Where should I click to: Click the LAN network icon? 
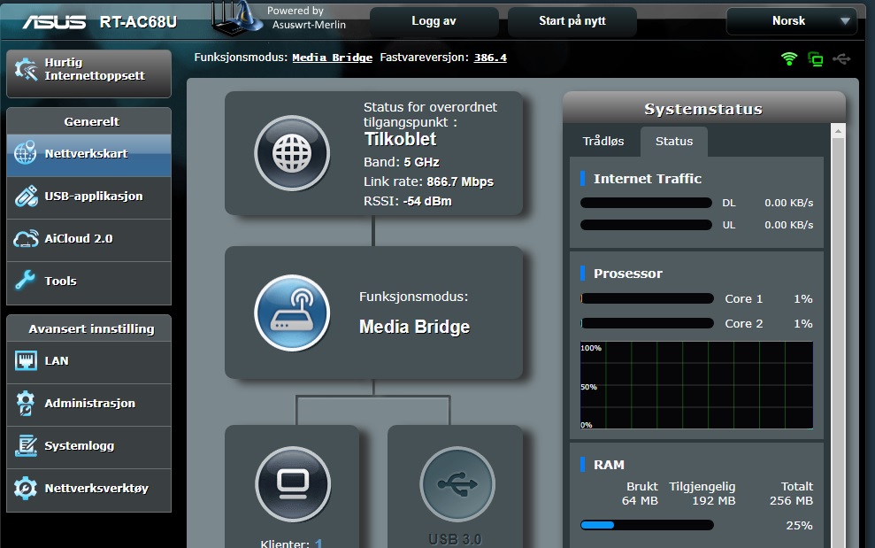[x=26, y=361]
